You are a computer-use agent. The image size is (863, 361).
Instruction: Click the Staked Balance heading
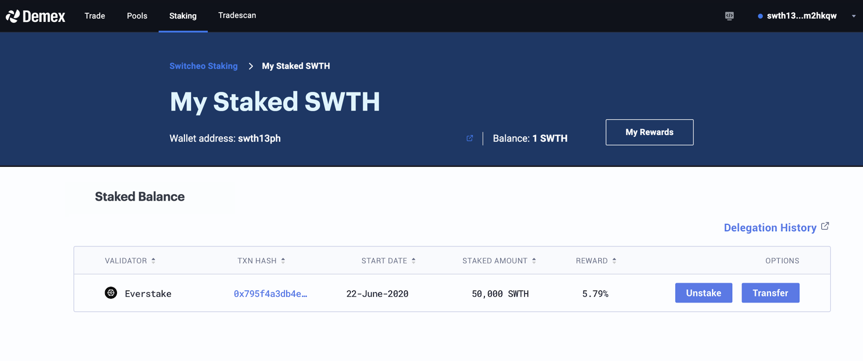click(140, 197)
